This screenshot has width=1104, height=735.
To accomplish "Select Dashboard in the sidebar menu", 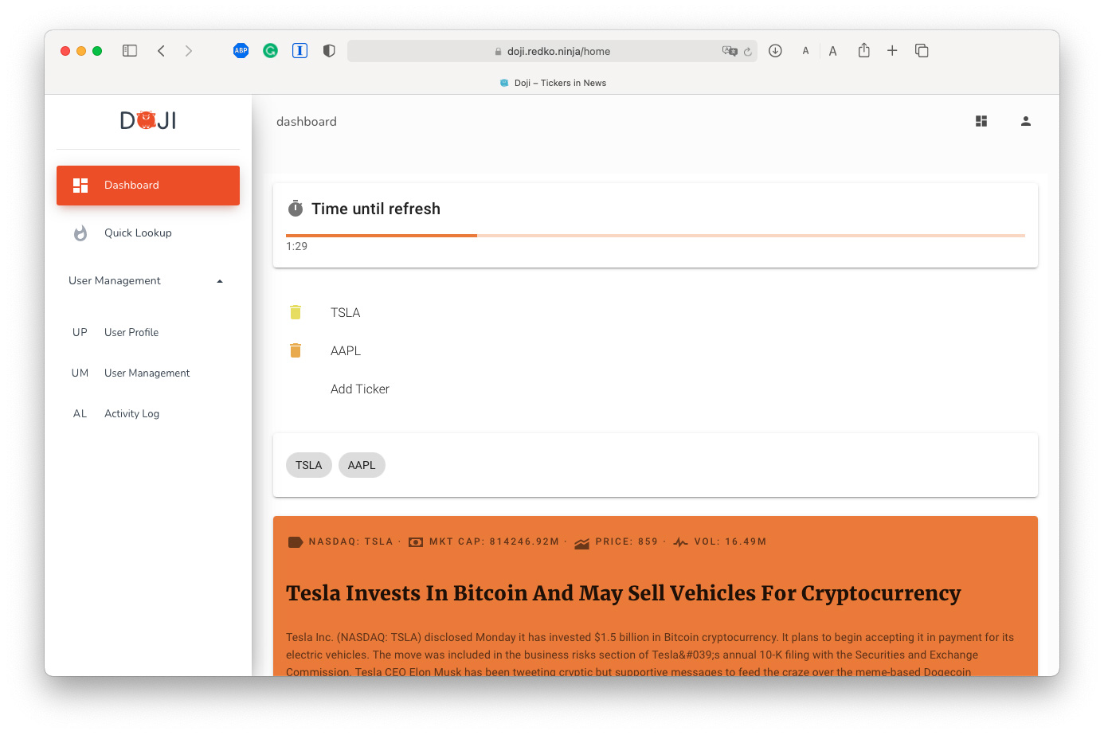I will pos(148,186).
